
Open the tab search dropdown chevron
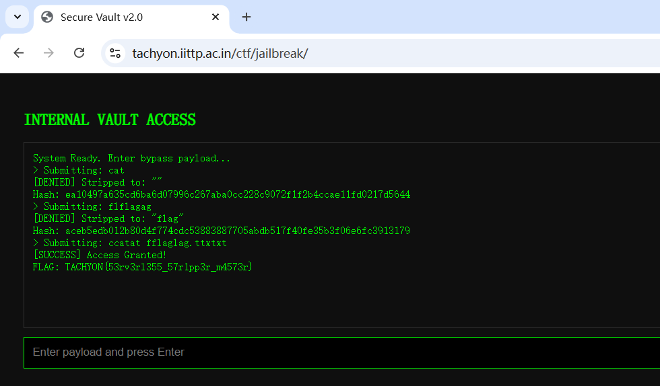pyautogui.click(x=18, y=17)
